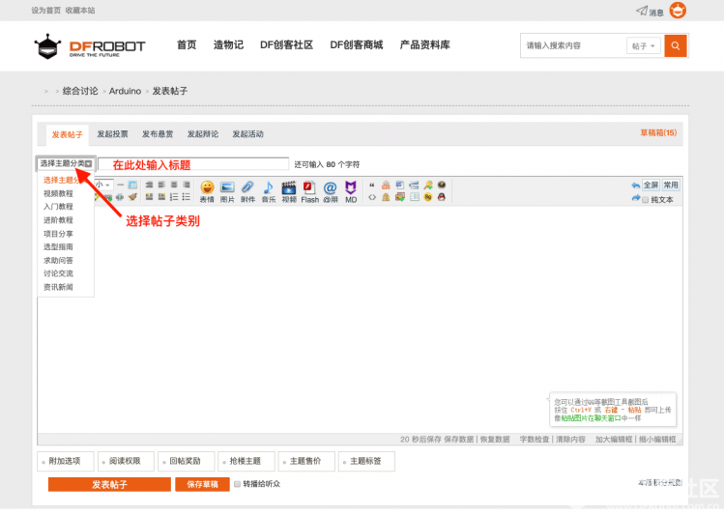
Task: Mention a friend with the @朋 icon
Action: click(x=331, y=191)
